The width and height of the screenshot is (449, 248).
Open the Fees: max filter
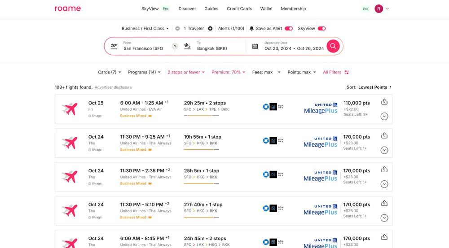click(x=266, y=72)
